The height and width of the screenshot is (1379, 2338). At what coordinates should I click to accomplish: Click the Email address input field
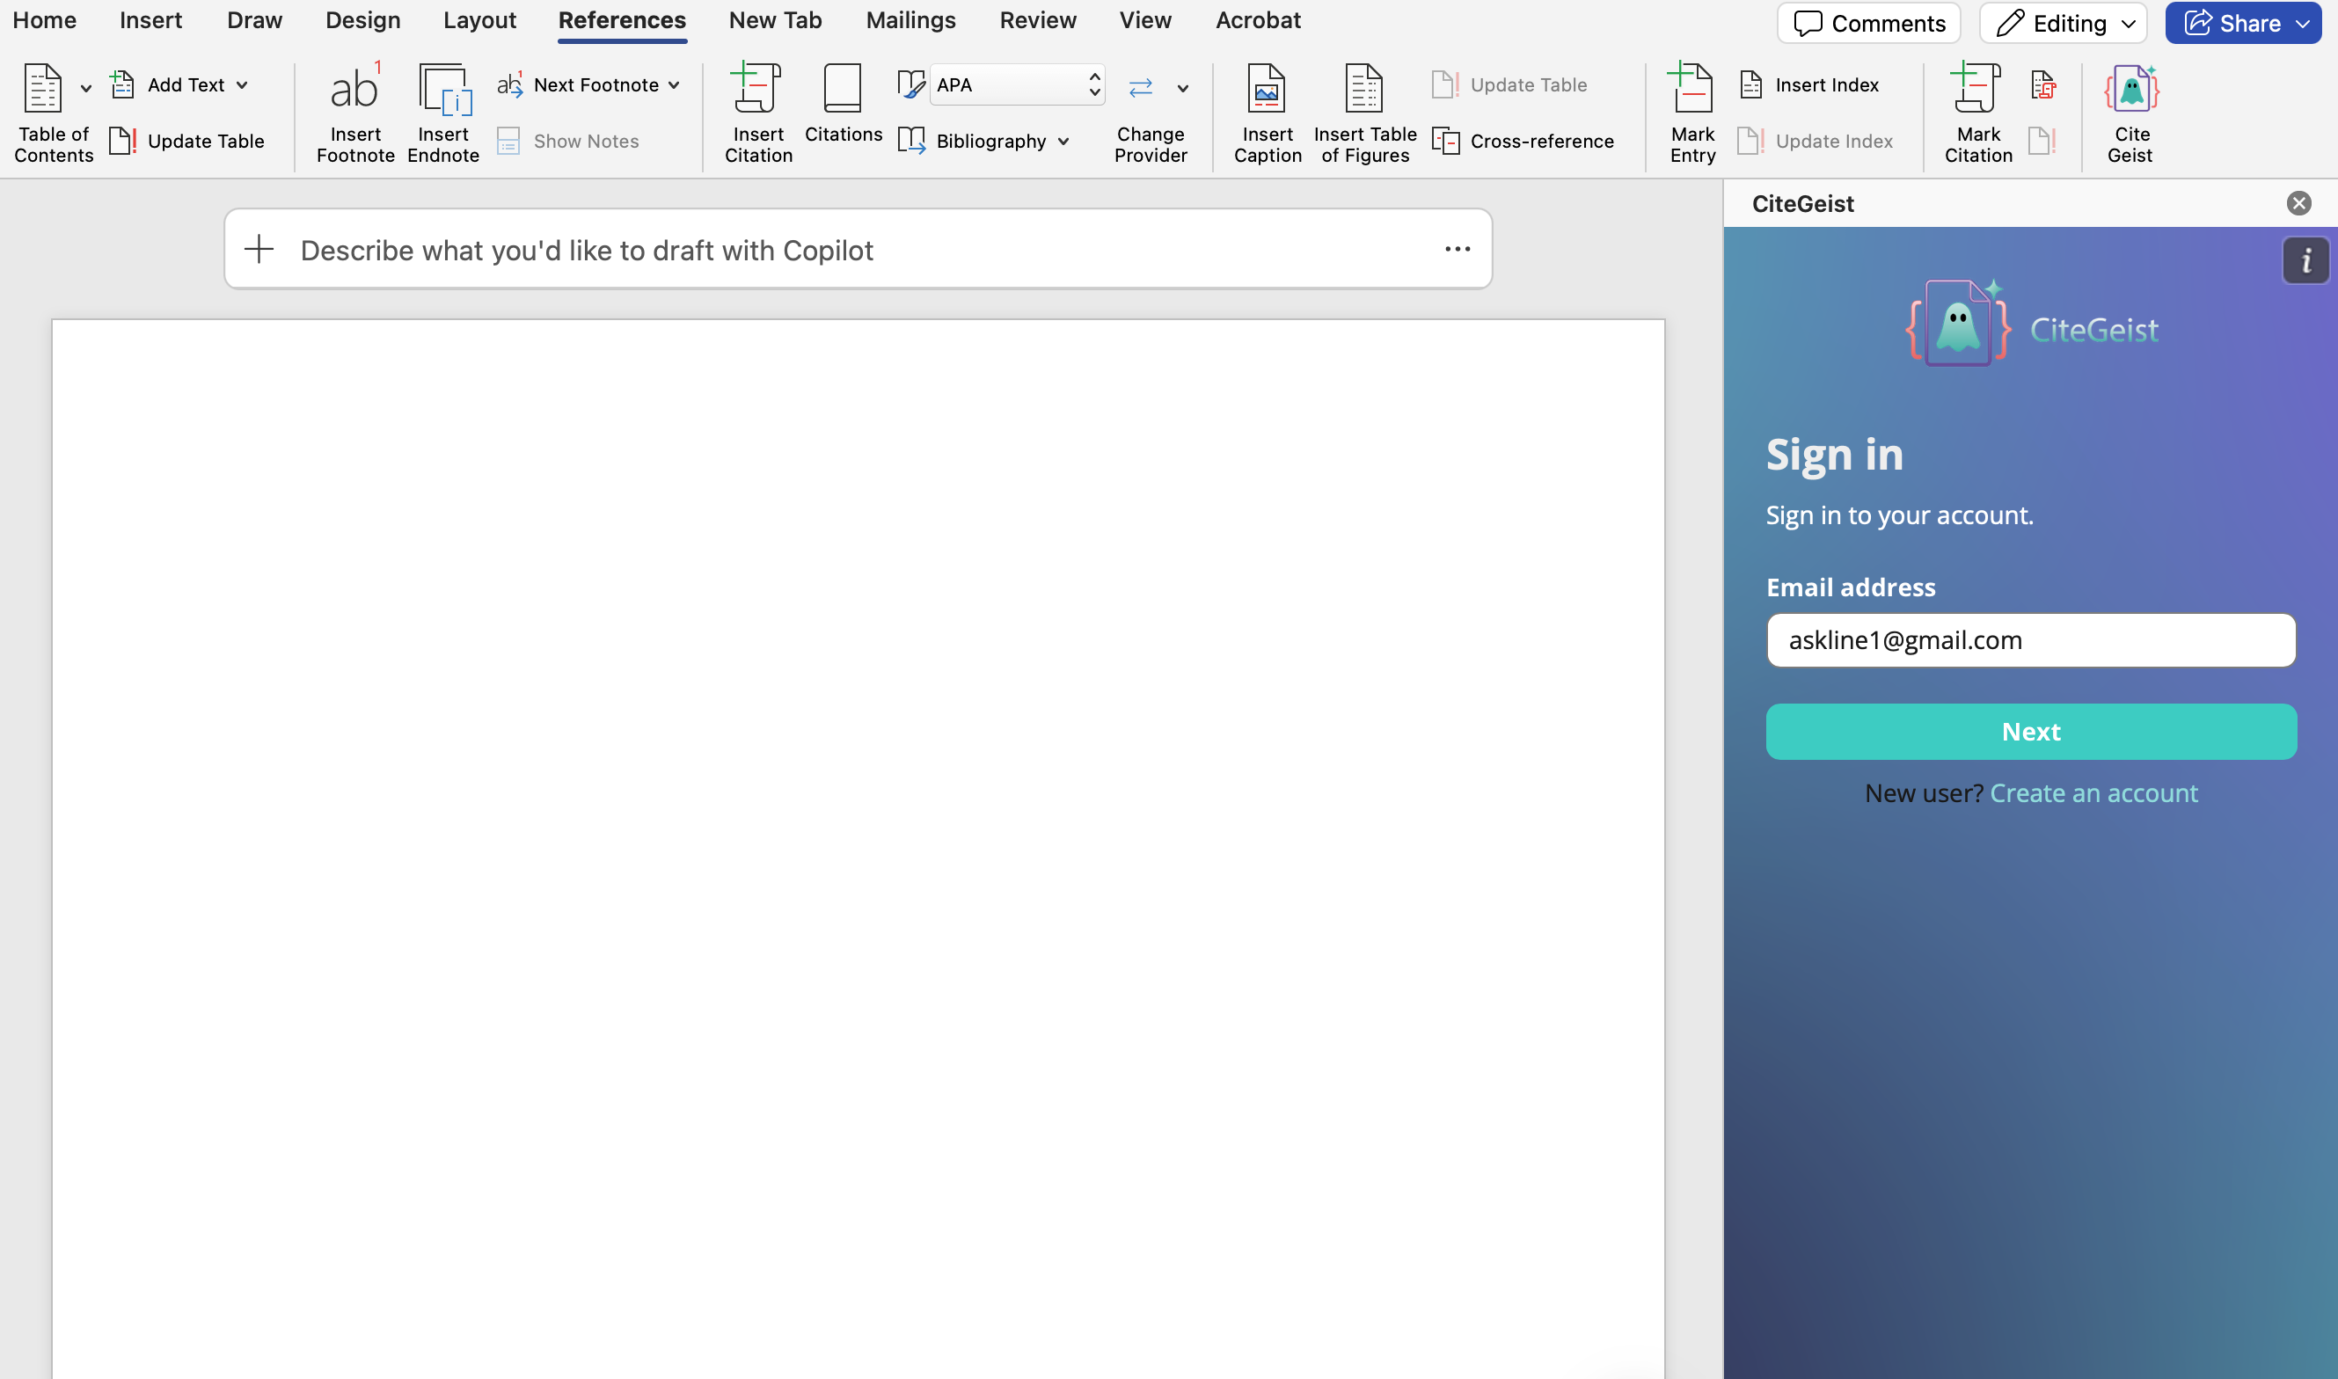2030,640
